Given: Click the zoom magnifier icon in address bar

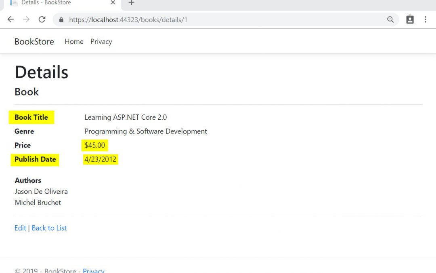Looking at the screenshot, I should coord(390,19).
